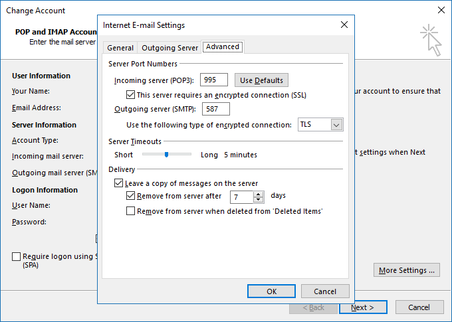Check Require logon using SPA checkbox

pos(16,256)
